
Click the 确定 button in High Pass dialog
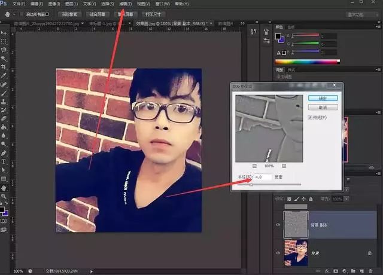(x=323, y=97)
